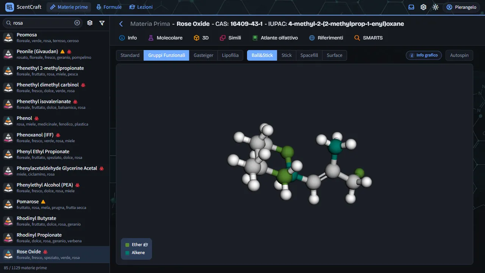Viewport: 485px width, 273px height.
Task: Go to Formule in top navigation
Action: click(109, 7)
